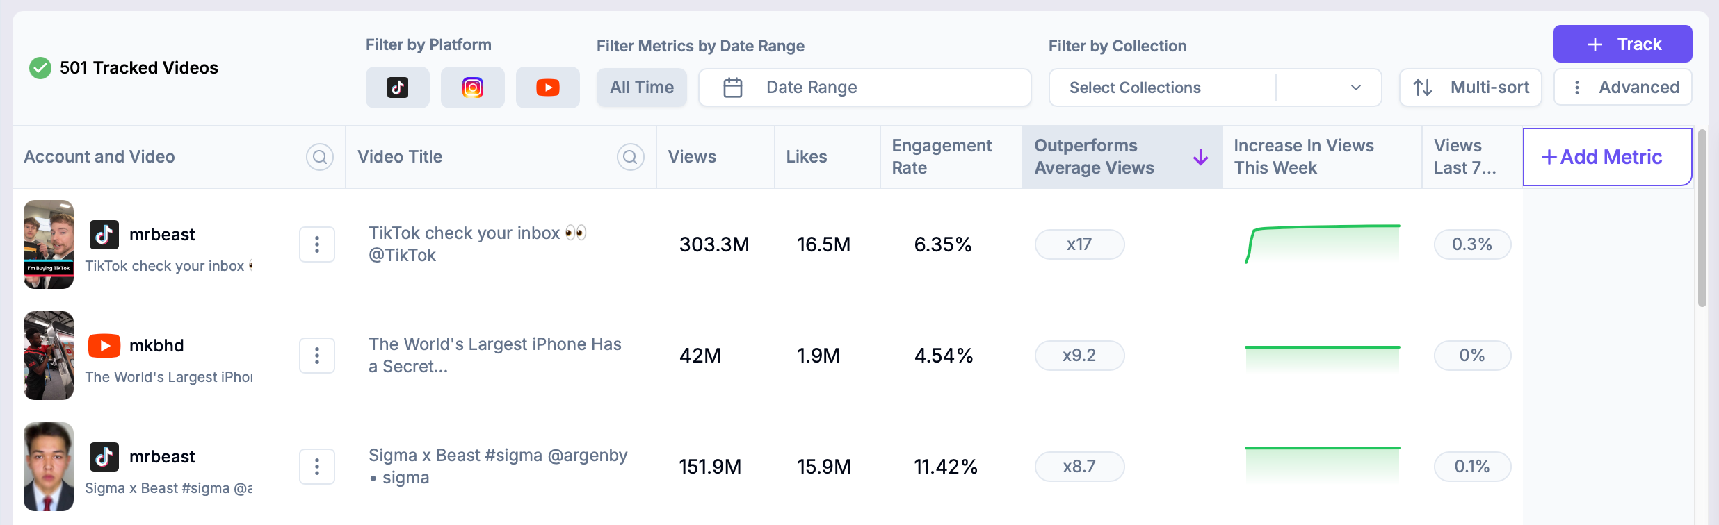Sort by the Views column header
1719x525 pixels.
click(x=692, y=157)
